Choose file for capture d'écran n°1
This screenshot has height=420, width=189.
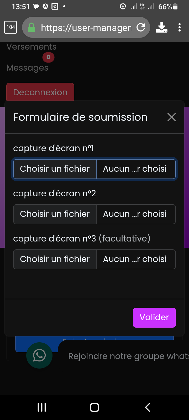(x=55, y=169)
